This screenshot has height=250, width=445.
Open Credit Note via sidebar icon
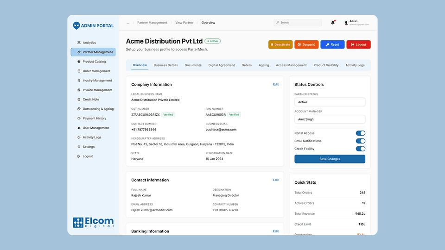(79, 100)
